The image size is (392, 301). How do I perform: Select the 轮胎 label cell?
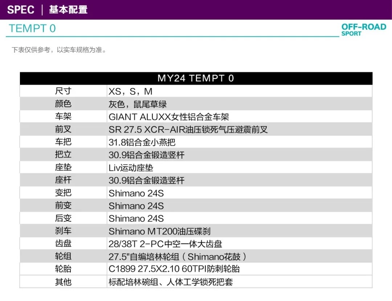63,269
